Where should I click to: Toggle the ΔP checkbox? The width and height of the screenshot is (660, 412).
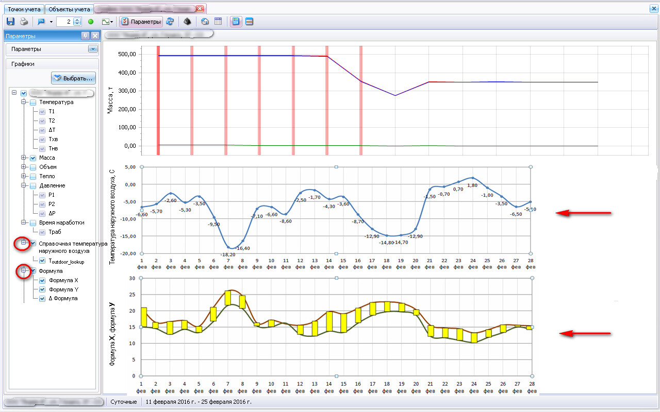coord(42,213)
